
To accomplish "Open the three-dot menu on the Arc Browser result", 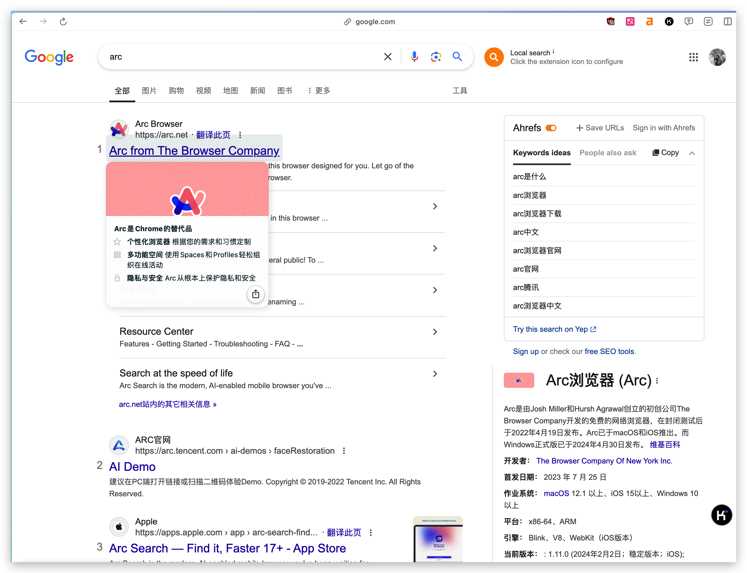I will point(240,135).
